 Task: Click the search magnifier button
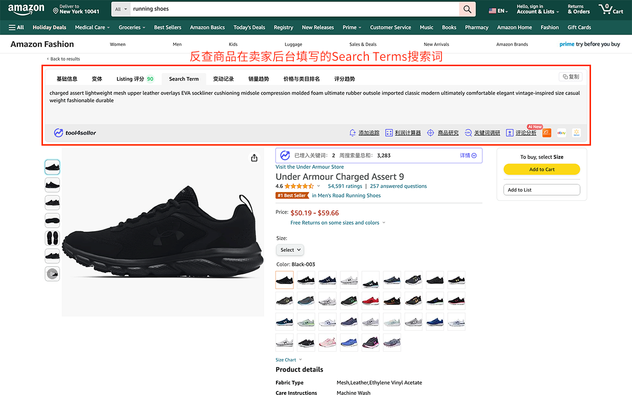pos(467,9)
